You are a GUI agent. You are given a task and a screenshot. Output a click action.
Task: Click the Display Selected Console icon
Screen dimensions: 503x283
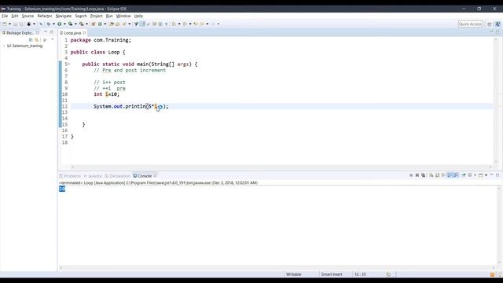(x=470, y=175)
